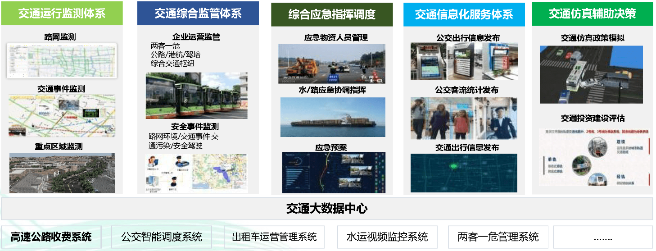656x251 pixels.
Task: Open the 路网监测 map thumbnail
Action: [x=62, y=61]
